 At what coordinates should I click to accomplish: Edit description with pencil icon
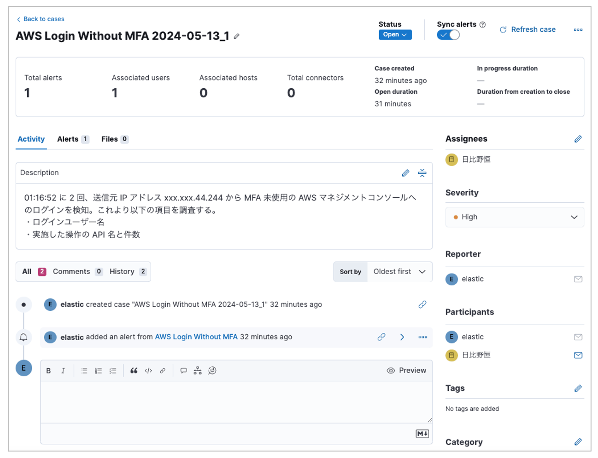click(x=405, y=173)
